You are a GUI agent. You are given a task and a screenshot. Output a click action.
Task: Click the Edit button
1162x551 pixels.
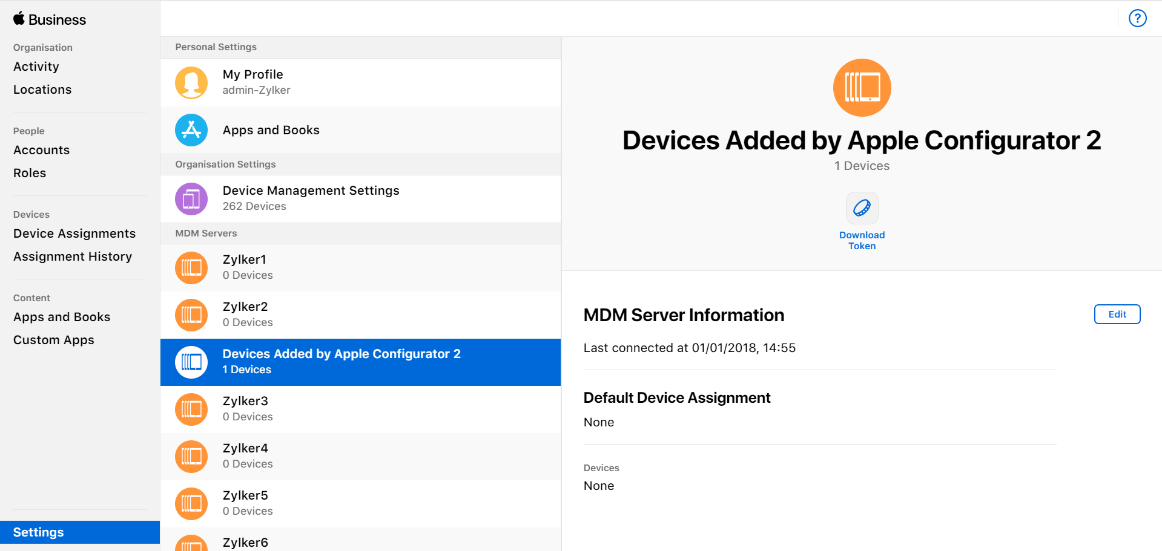pyautogui.click(x=1117, y=315)
